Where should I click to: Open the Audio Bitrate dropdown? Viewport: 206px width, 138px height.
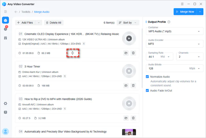point(174,68)
